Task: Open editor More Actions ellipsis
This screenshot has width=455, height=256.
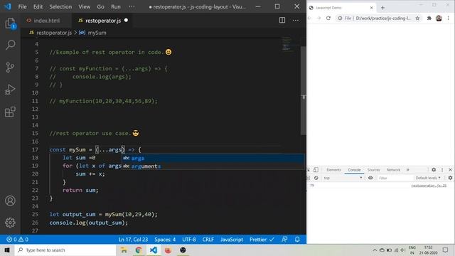Action: [x=296, y=21]
